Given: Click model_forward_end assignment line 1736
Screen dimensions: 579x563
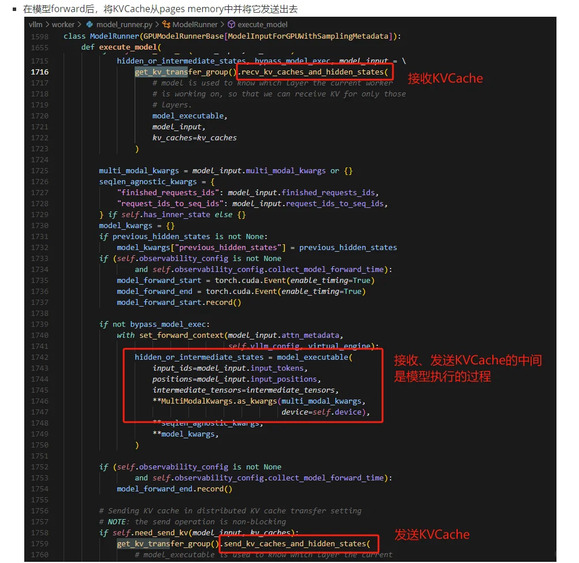Looking at the screenshot, I should [241, 292].
